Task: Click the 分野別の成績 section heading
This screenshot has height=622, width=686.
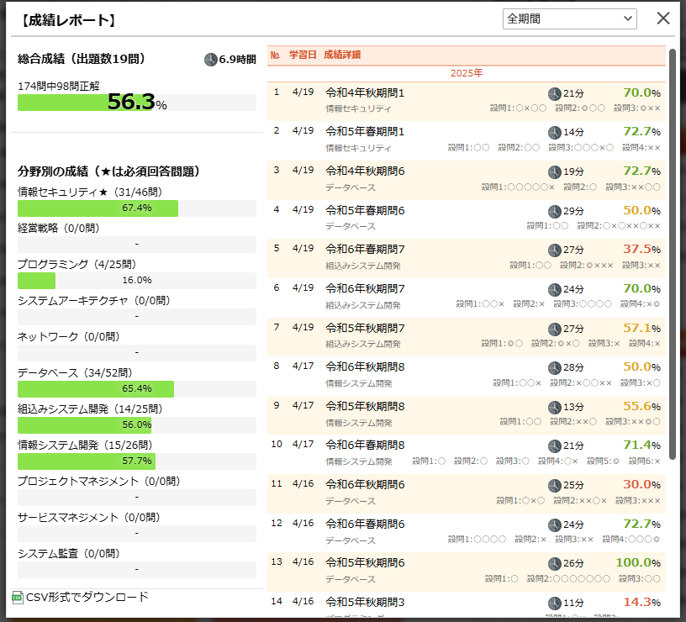Action: [x=108, y=171]
